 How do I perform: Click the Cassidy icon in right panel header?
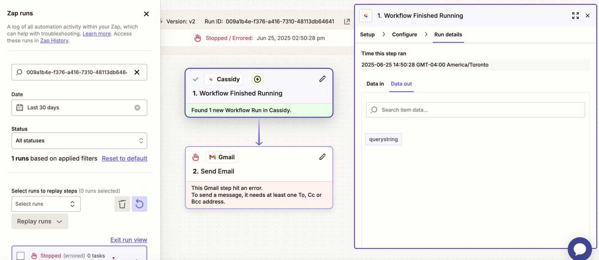(x=365, y=16)
